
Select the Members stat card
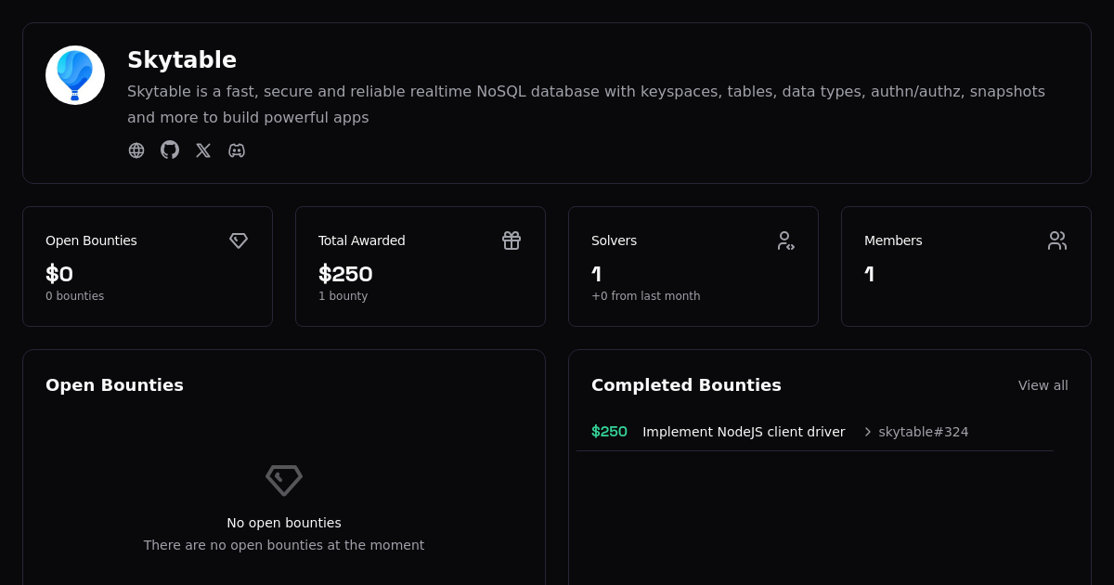pos(966,266)
